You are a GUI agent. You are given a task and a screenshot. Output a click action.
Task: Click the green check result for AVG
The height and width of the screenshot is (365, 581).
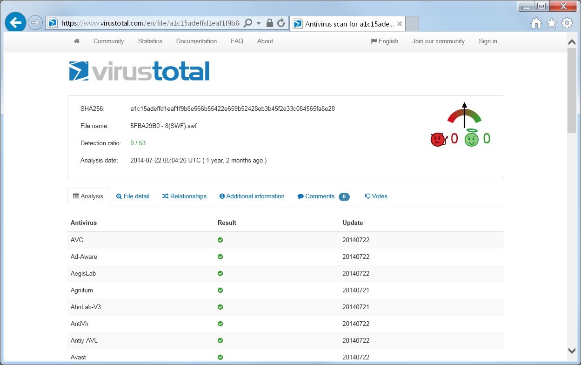pyautogui.click(x=220, y=240)
